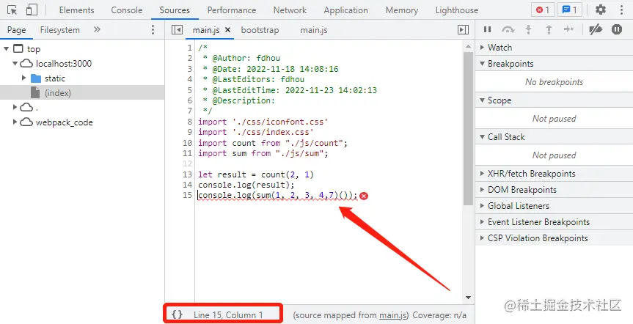Switch to the Elements panel
This screenshot has height=324, width=633.
click(77, 10)
